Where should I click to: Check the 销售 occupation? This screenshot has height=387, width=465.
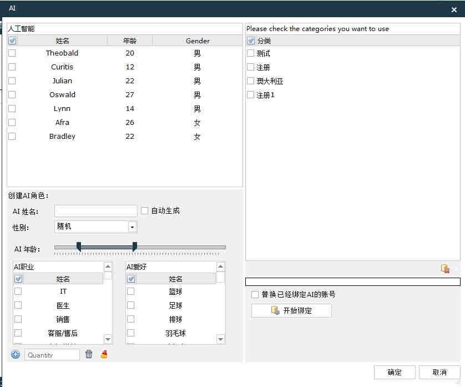point(18,319)
